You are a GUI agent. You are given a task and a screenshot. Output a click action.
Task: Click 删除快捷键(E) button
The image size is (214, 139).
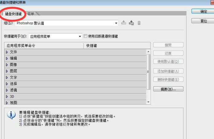pos(168,79)
